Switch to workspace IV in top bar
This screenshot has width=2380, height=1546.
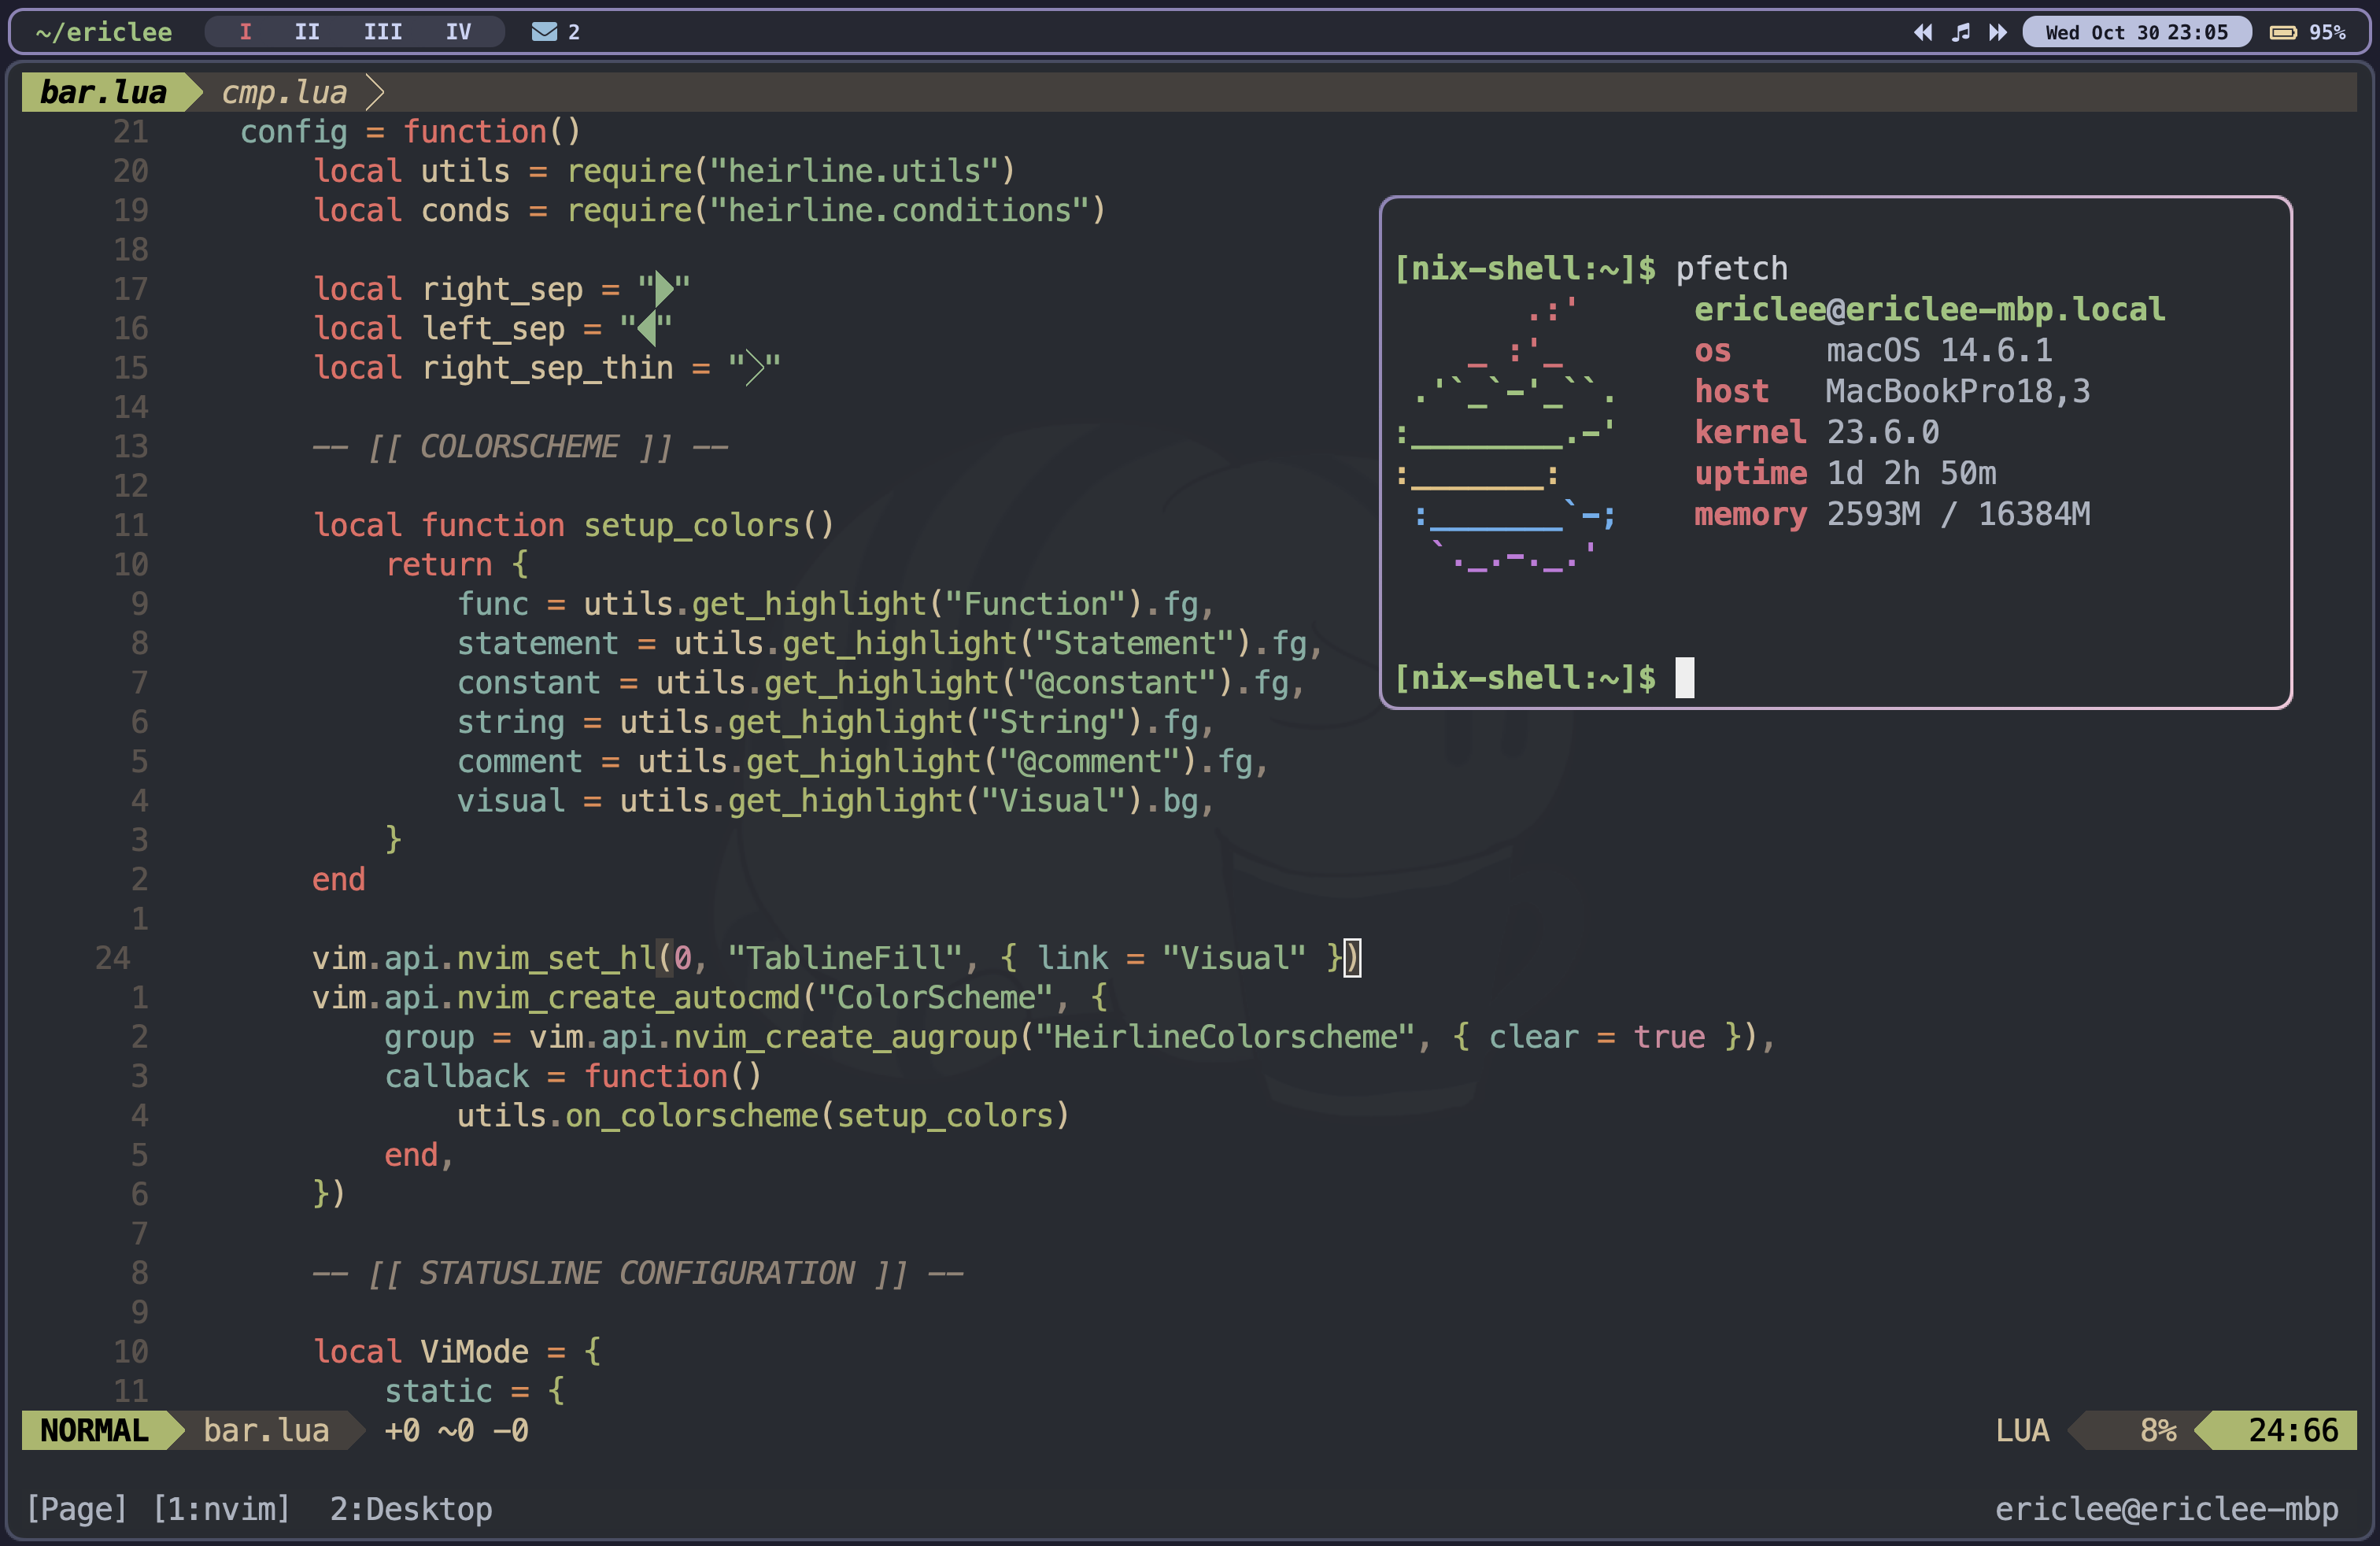(x=458, y=32)
